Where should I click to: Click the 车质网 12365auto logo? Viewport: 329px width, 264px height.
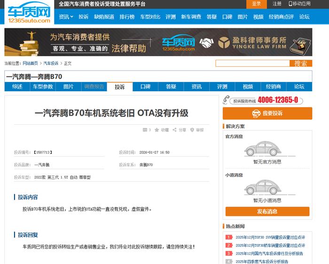[28, 12]
